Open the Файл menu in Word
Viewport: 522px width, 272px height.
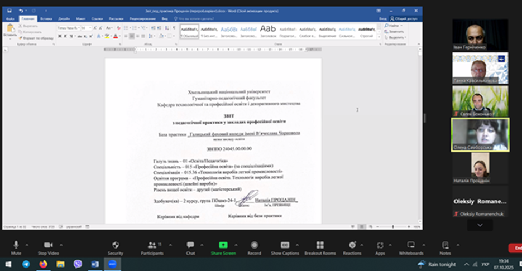click(x=10, y=18)
